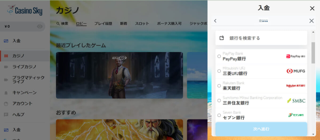This screenshot has width=320, height=140.
Task: Close the 入金 deposit panel
Action: pyautogui.click(x=312, y=8)
